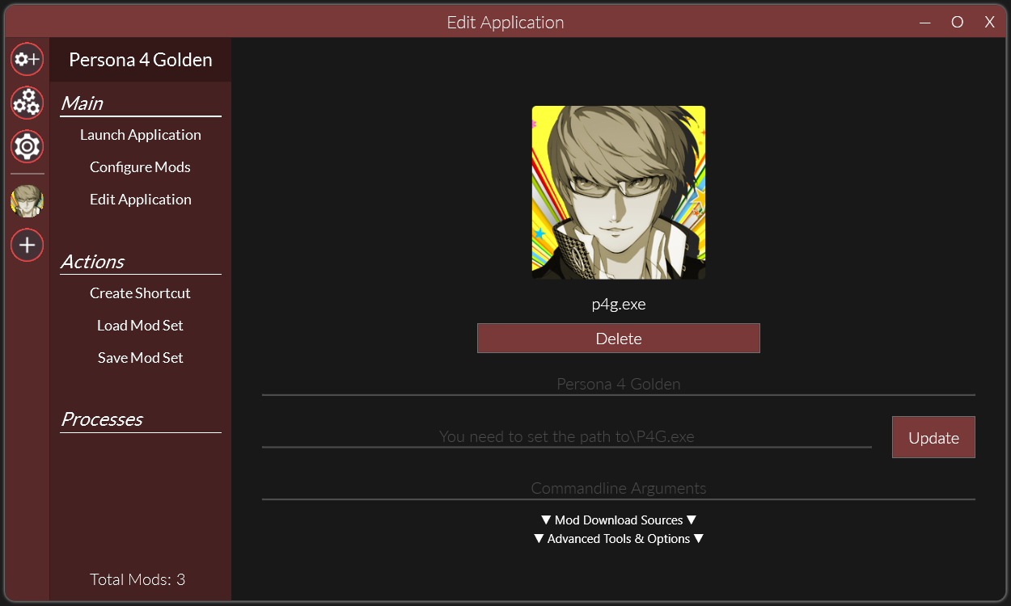Click the Persona 4 Golden sidebar title

(141, 60)
